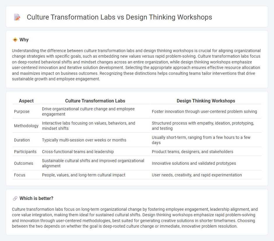274x241 pixels.
Task: Click cell 'Product teams, designers, and stakeholders'
Action: [x=206, y=152]
